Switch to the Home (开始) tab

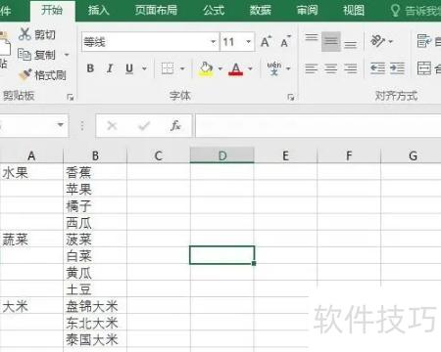click(x=52, y=11)
